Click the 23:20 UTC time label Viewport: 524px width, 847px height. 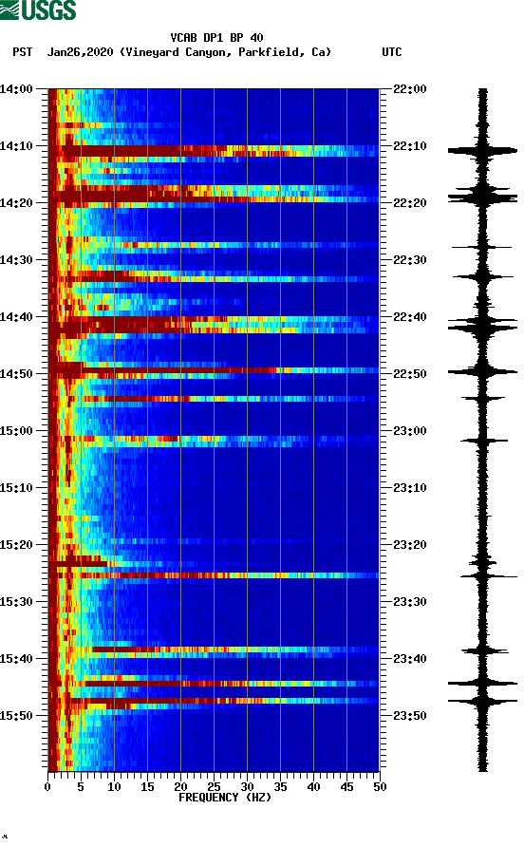point(409,545)
